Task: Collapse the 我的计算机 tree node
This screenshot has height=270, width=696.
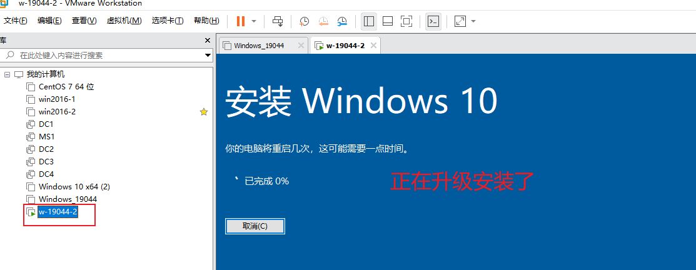Action: pos(8,74)
